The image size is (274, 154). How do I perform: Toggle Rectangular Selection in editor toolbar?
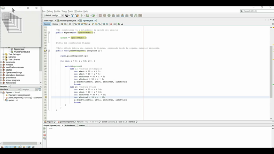coord(89,24)
